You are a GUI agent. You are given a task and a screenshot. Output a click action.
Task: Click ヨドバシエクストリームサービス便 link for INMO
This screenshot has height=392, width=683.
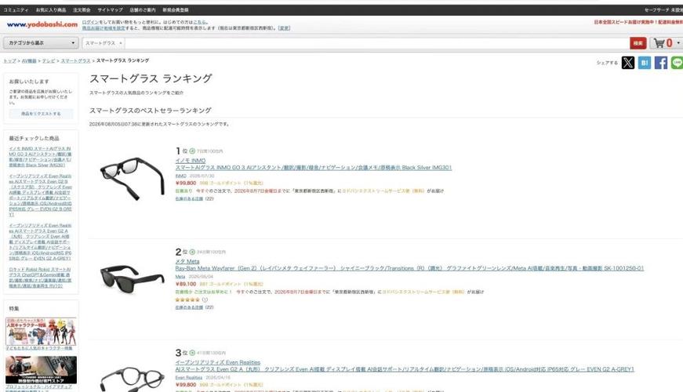[x=383, y=191]
